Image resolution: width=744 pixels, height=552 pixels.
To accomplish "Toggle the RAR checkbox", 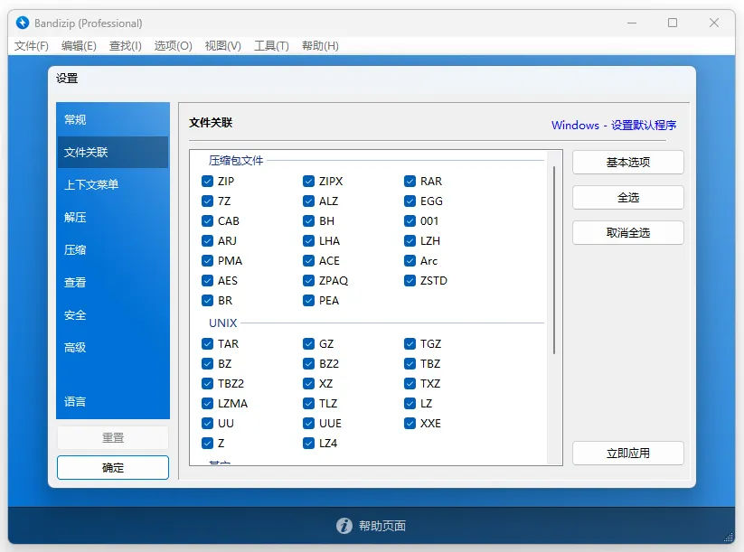I will tap(410, 182).
